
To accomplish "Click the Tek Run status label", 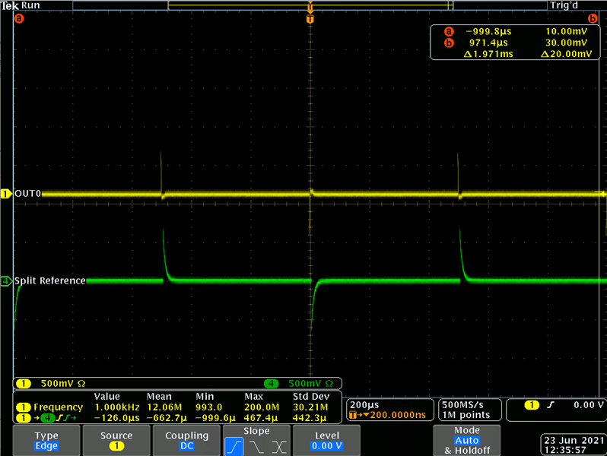I will click(20, 5).
